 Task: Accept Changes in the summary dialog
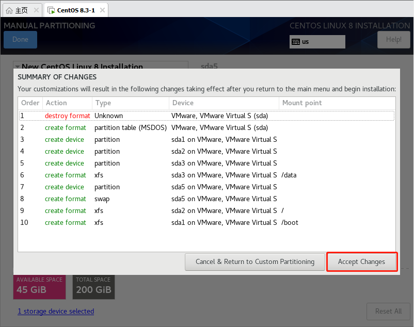(x=362, y=262)
